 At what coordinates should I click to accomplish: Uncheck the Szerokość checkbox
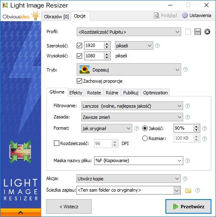79,46
